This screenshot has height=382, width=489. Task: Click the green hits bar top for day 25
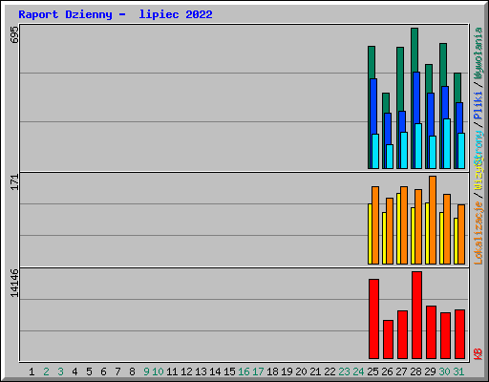pyautogui.click(x=372, y=62)
